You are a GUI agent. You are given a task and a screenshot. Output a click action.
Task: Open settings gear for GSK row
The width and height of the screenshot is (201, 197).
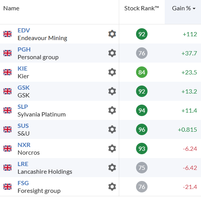[x=112, y=91]
